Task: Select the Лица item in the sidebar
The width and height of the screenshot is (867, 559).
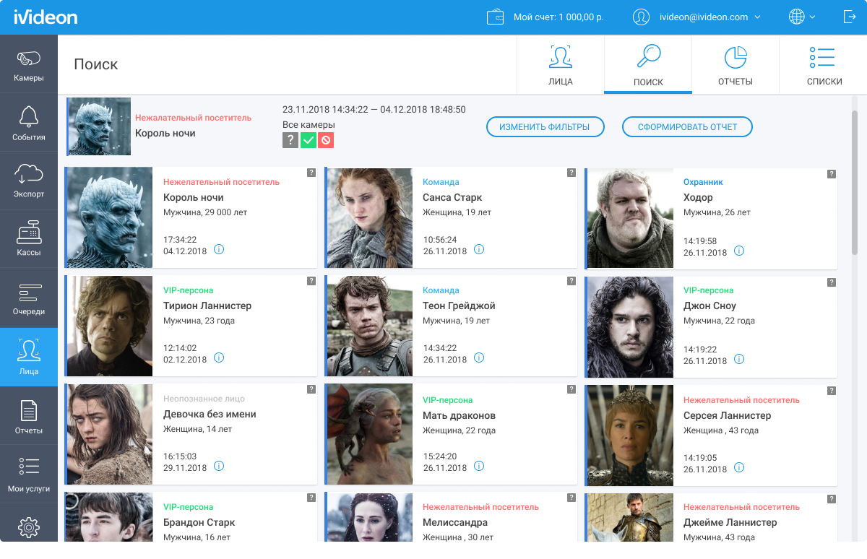Action: pyautogui.click(x=29, y=357)
